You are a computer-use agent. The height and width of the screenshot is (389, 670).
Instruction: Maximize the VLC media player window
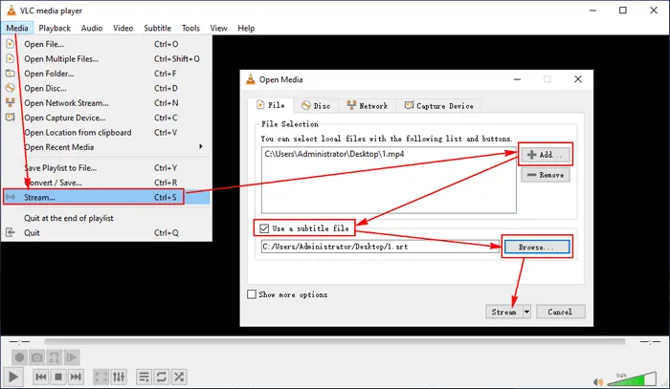point(623,11)
